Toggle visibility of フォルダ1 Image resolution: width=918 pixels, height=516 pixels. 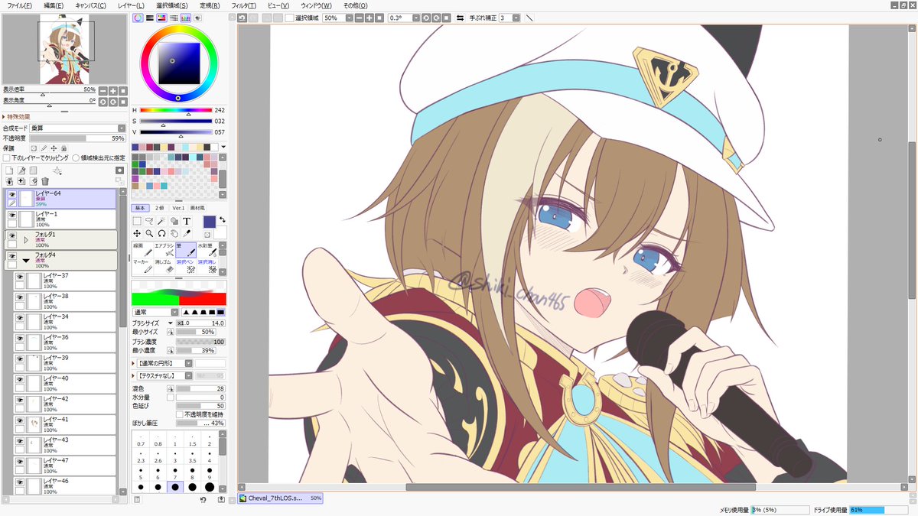[12, 236]
